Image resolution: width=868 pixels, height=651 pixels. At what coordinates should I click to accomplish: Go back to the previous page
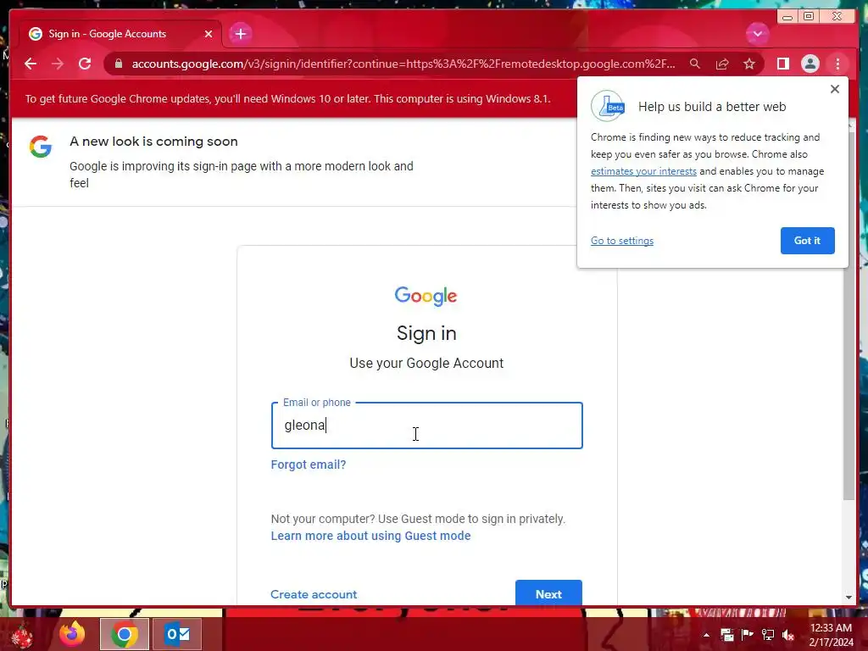click(31, 64)
